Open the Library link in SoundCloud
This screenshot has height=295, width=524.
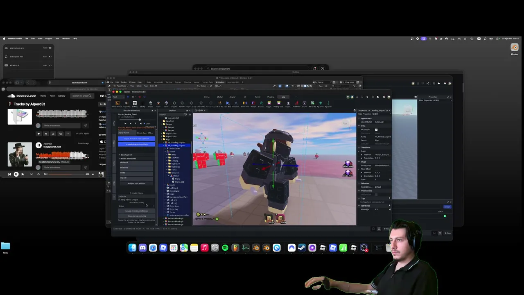coord(61,96)
